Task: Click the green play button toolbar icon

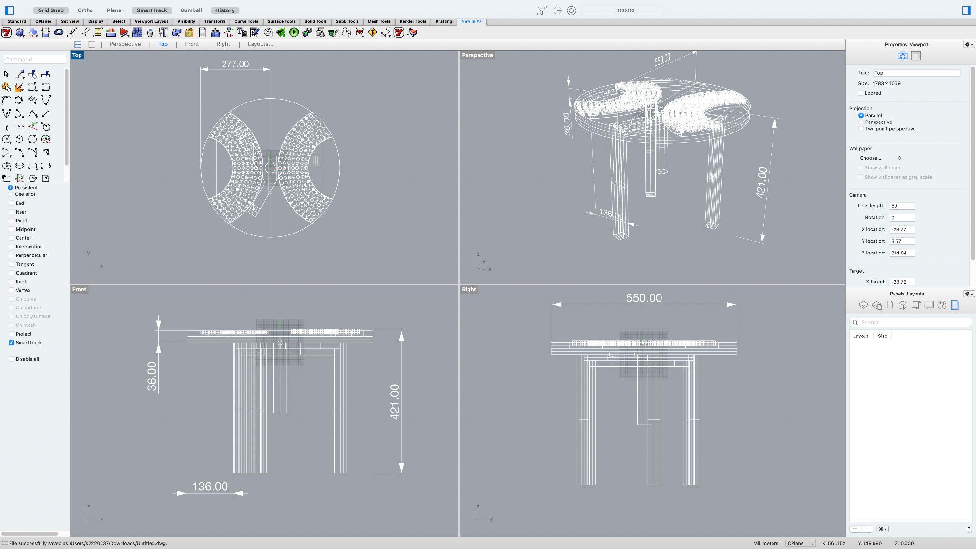Action: click(x=294, y=32)
